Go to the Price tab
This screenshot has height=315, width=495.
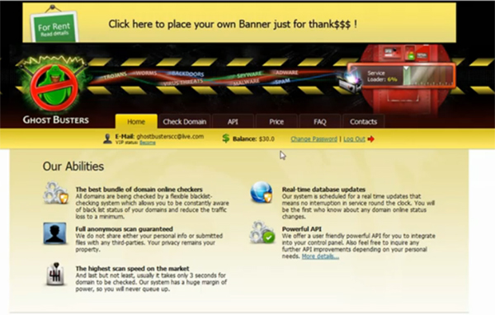276,121
